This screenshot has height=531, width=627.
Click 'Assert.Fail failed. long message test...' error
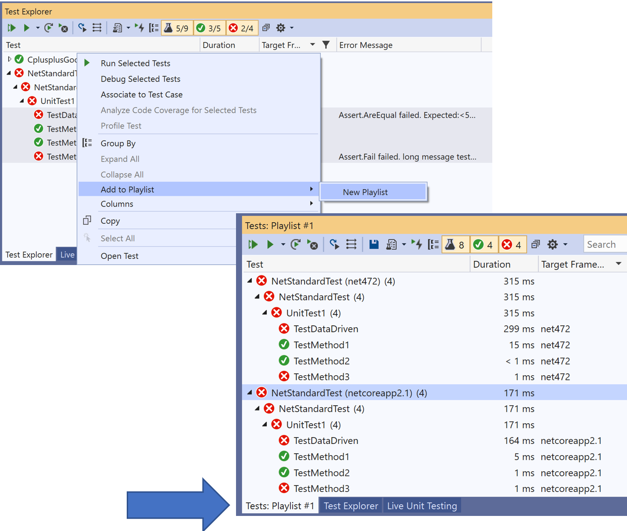[407, 157]
